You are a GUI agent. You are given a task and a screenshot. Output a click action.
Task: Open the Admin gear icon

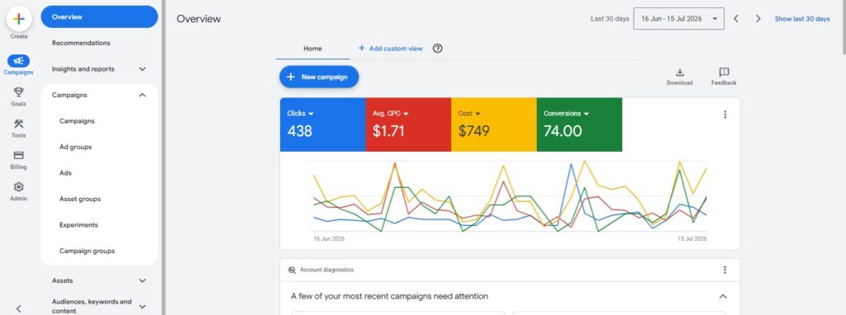pos(19,187)
